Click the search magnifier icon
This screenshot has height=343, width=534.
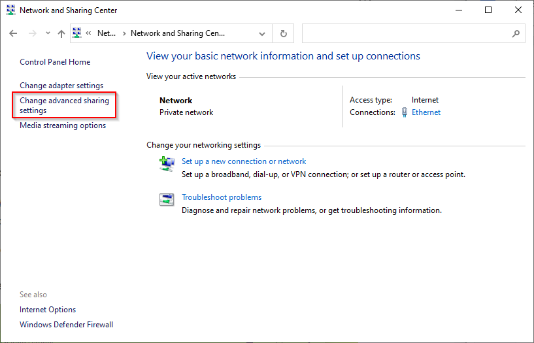click(x=516, y=33)
